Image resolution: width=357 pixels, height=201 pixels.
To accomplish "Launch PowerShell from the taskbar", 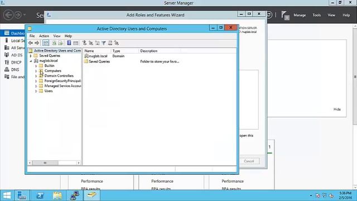I will pyautogui.click(x=40, y=195).
